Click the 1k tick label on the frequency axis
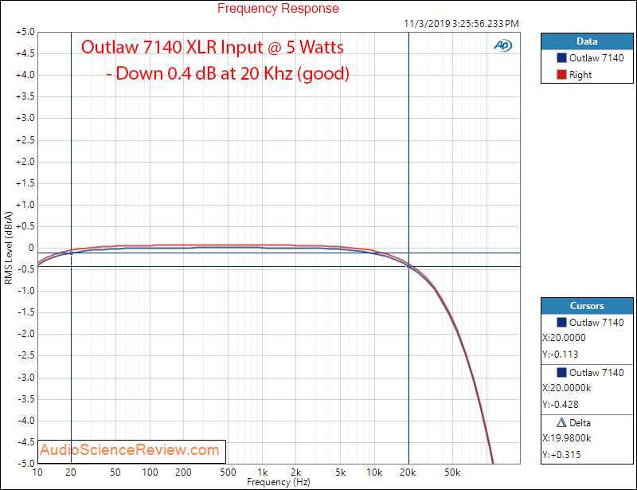The height and width of the screenshot is (490, 637). [263, 472]
